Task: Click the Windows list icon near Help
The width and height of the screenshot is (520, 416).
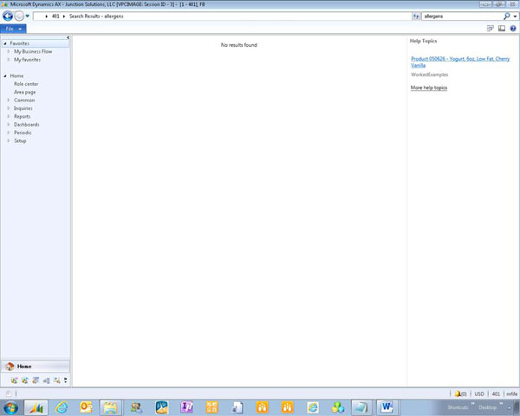Action: [491, 29]
